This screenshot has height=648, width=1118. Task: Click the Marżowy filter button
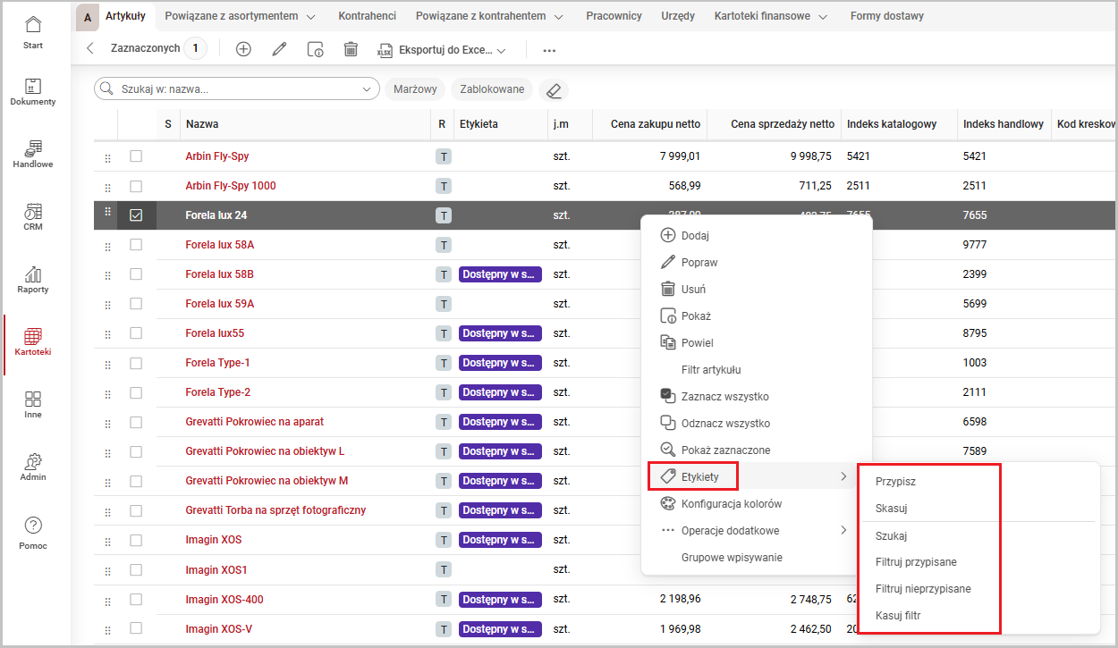[415, 89]
